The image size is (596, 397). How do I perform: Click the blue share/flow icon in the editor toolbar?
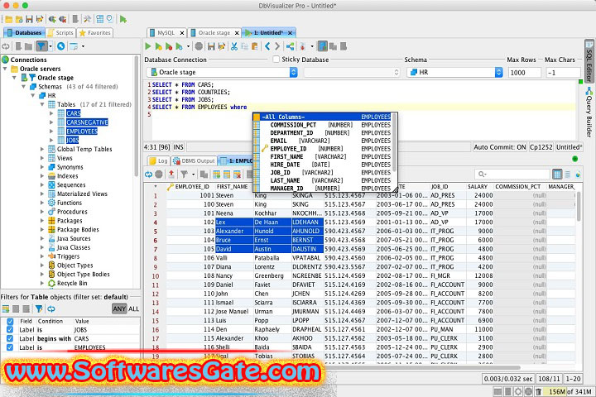point(291,46)
